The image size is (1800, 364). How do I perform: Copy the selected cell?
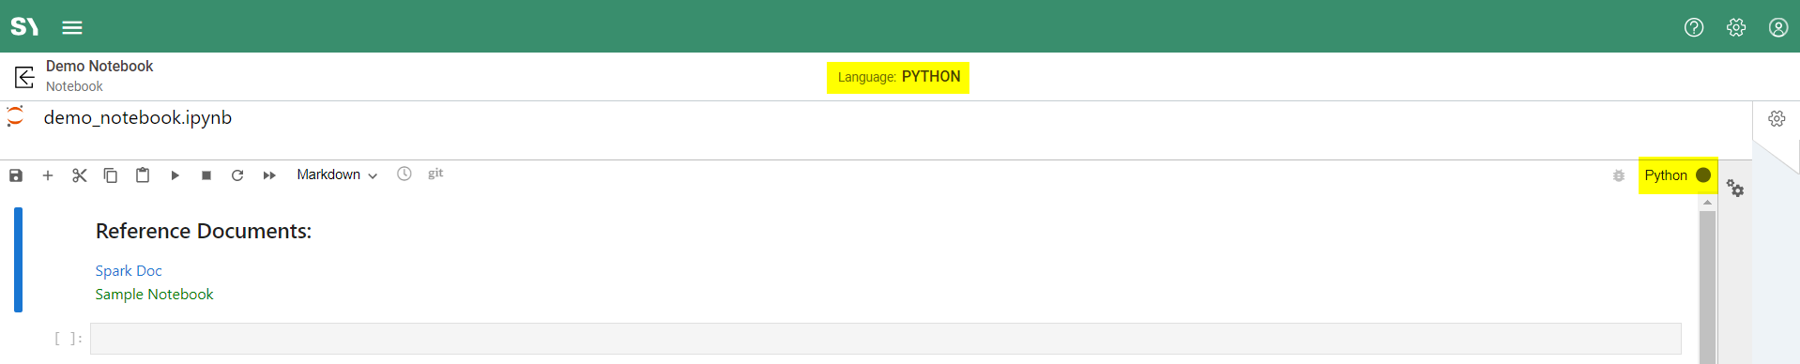click(x=111, y=175)
